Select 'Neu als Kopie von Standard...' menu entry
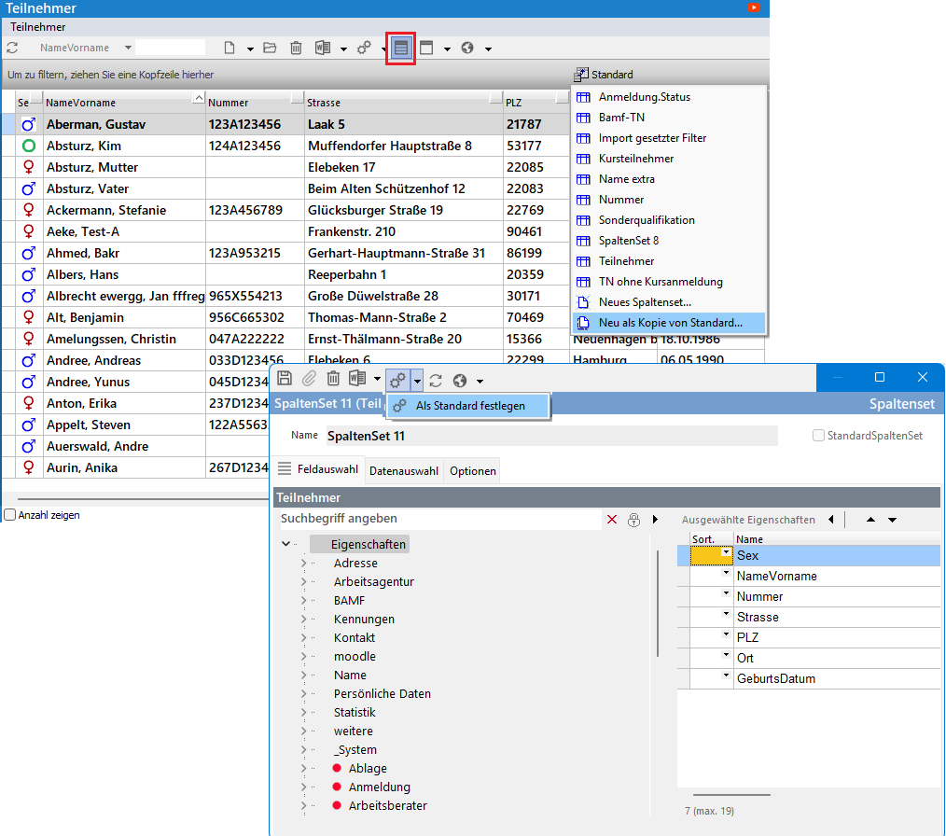This screenshot has width=946, height=836. point(670,323)
